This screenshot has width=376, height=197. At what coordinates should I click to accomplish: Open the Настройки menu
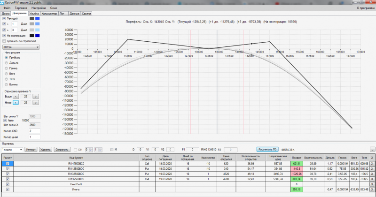[x=39, y=8]
